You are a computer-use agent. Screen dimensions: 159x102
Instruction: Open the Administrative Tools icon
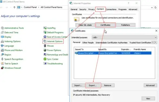click(2, 28)
